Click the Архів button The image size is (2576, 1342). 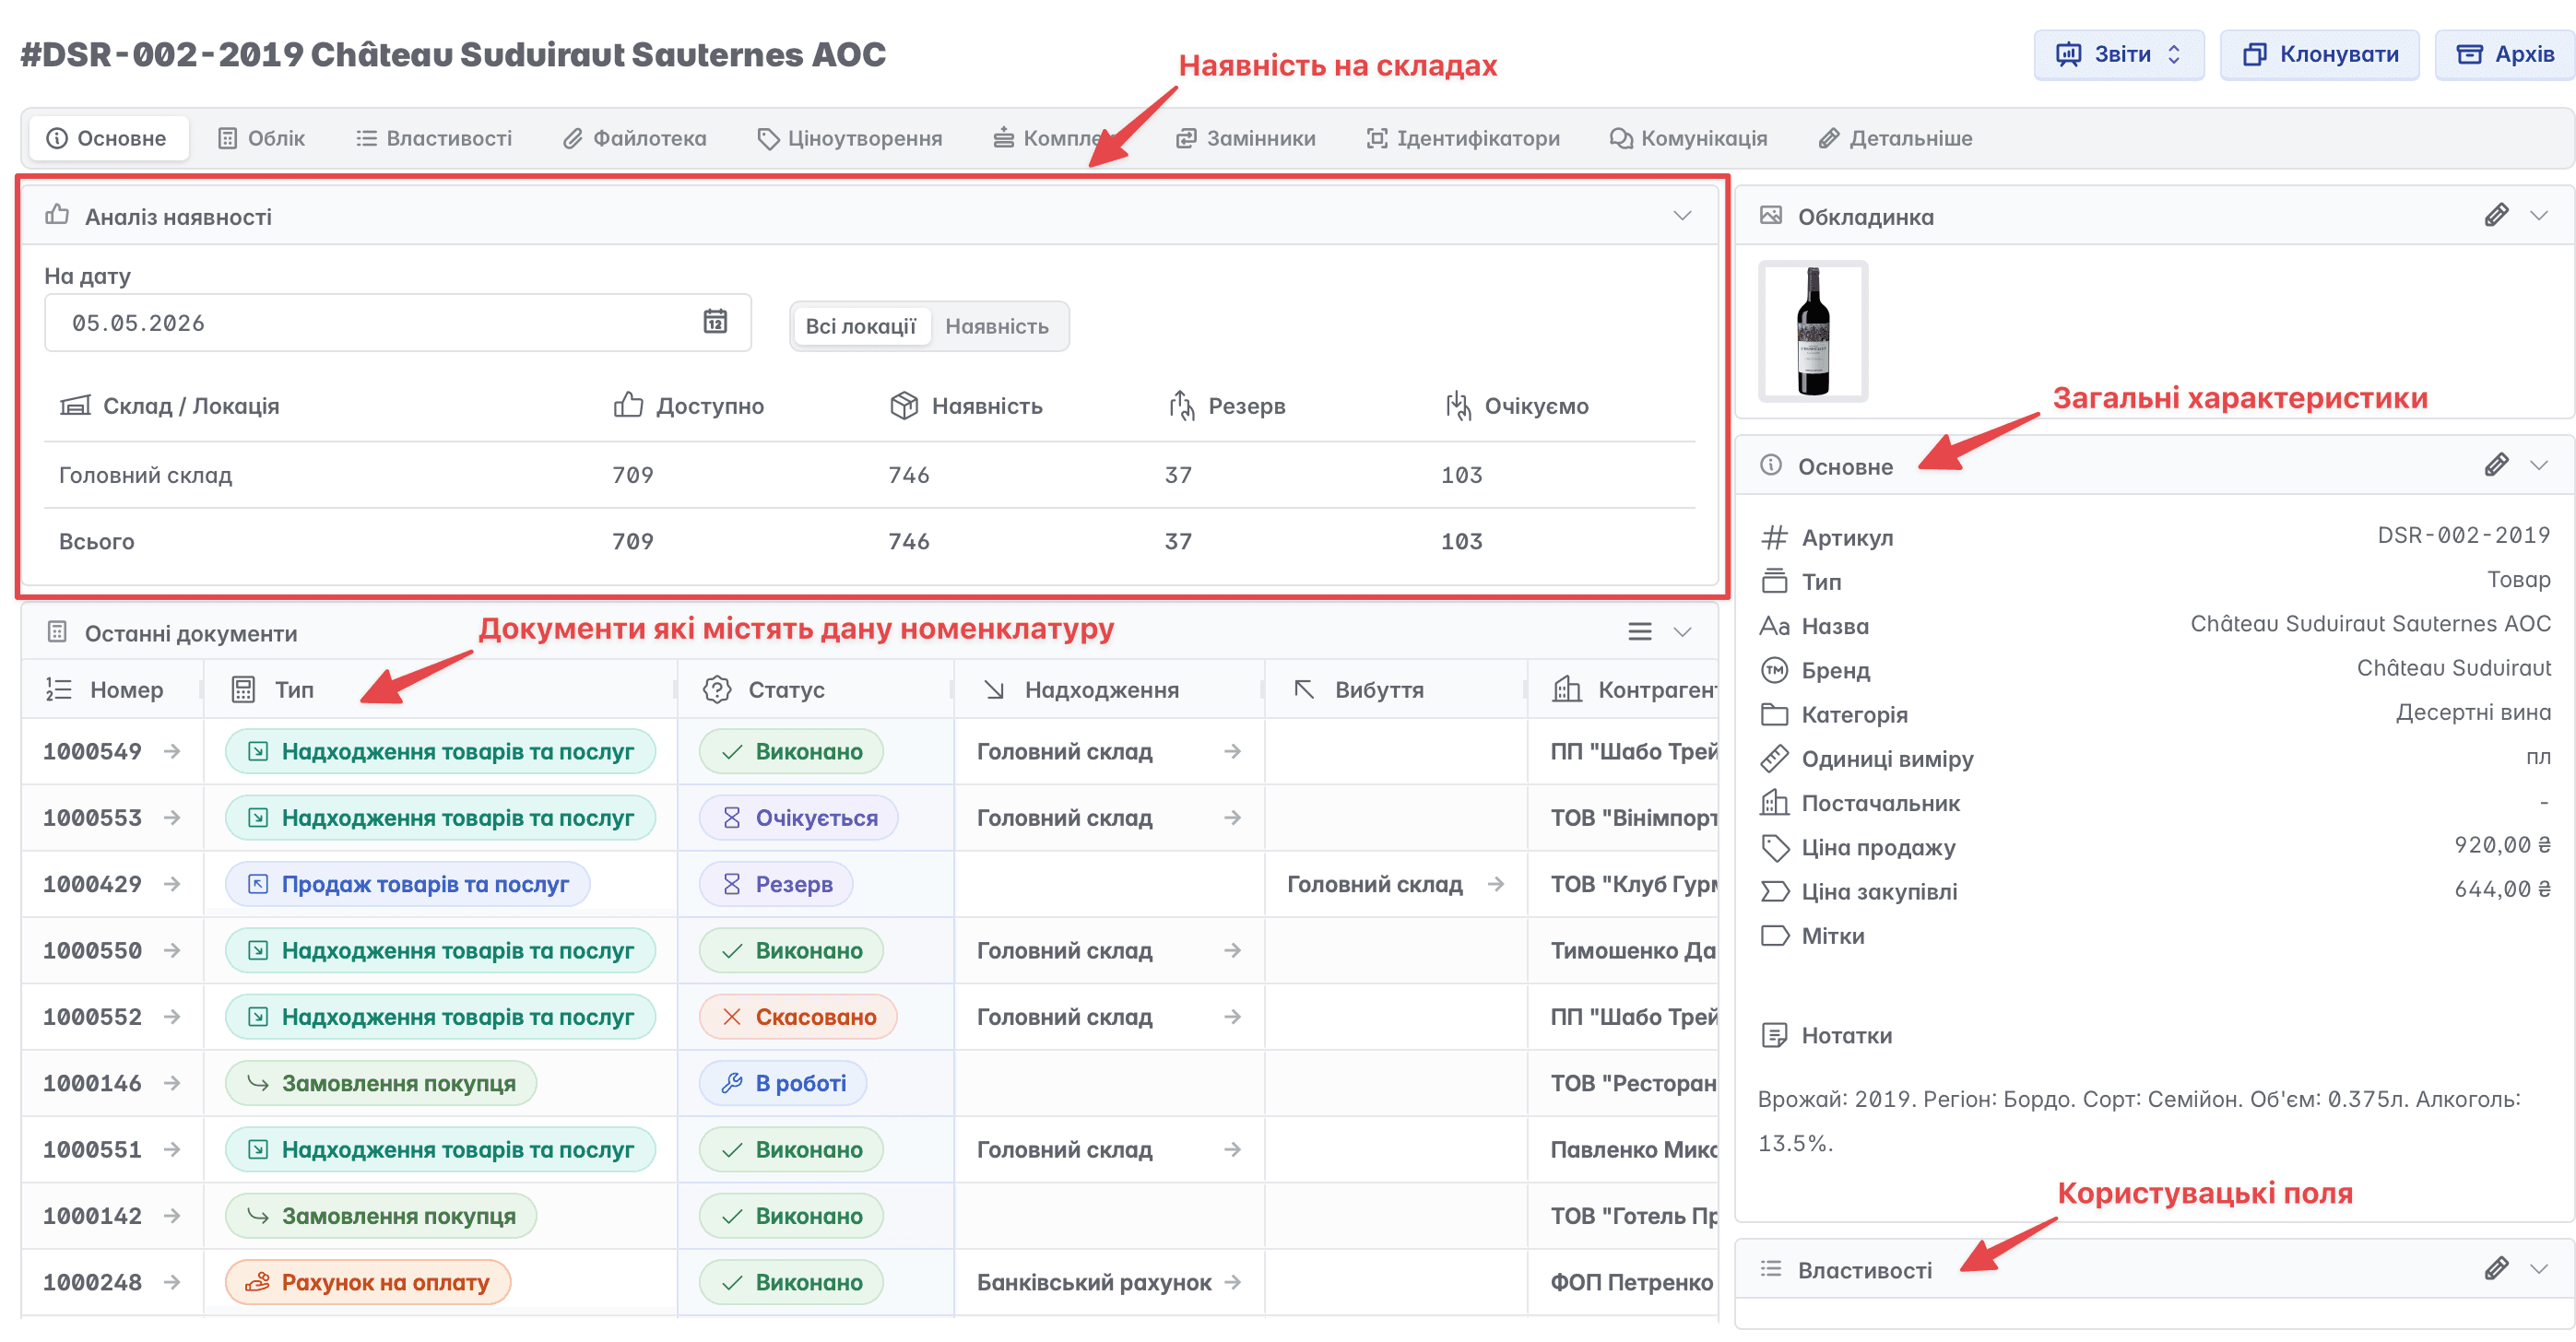[2506, 54]
